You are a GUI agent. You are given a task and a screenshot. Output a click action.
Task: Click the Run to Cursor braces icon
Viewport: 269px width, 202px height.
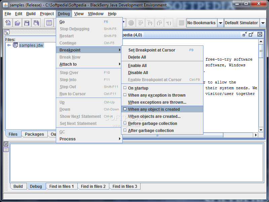(x=169, y=23)
